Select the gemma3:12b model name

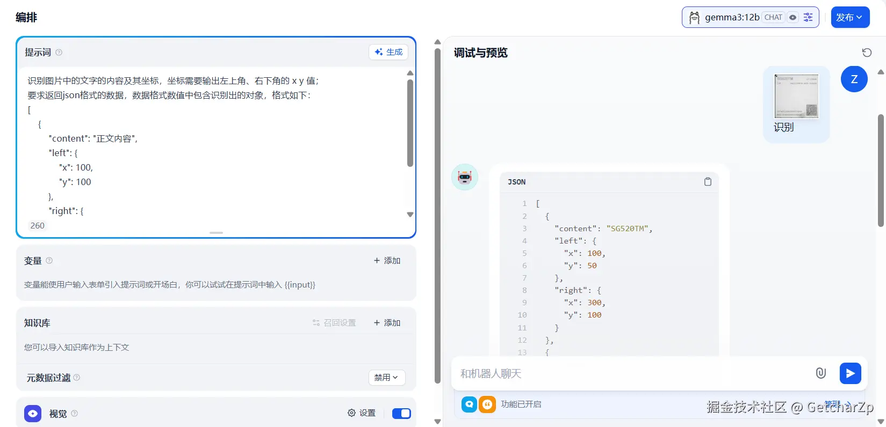732,17
